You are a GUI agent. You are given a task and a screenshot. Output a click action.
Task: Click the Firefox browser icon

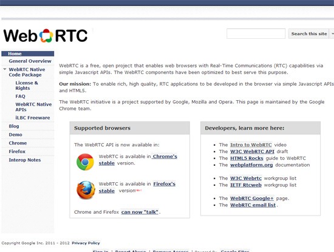point(86,190)
